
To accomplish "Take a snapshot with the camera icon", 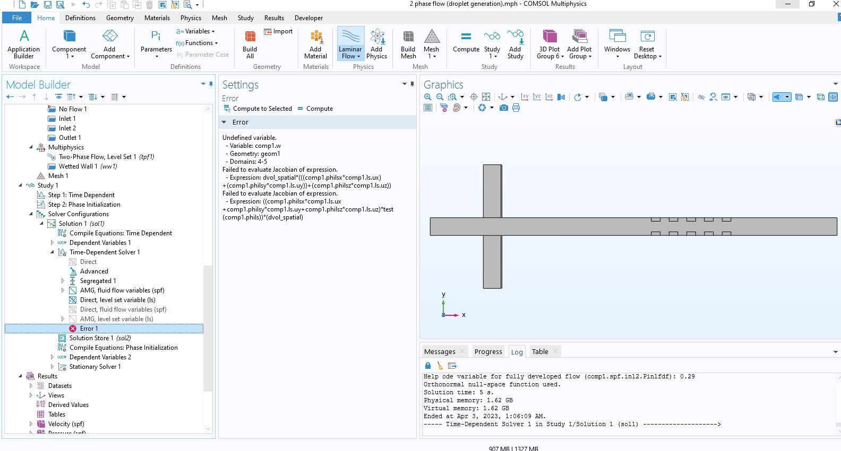I will point(503,108).
